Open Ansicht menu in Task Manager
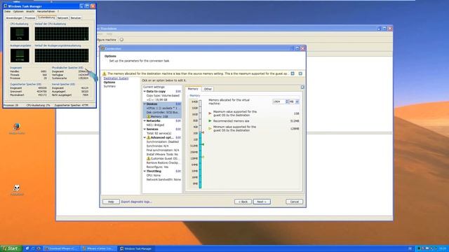The image size is (449, 252). (x=30, y=11)
